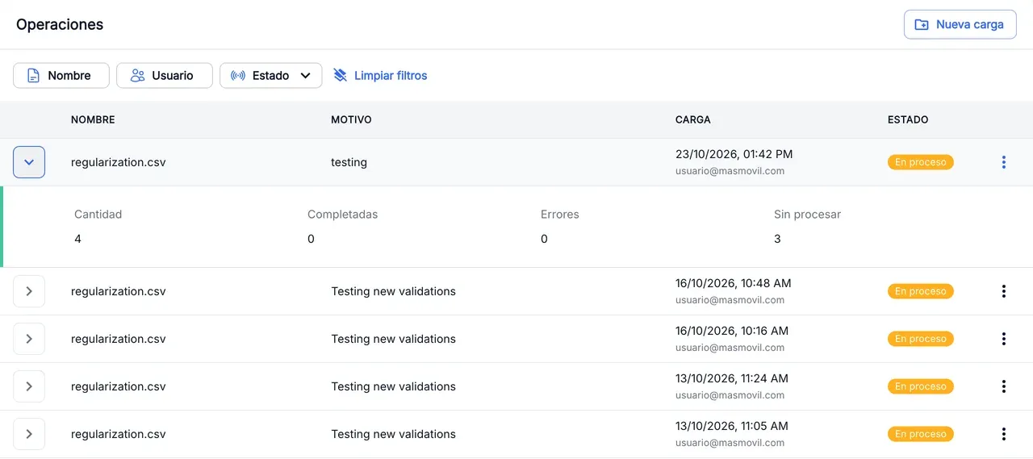Click the En proceso badge of testing row
This screenshot has height=459, width=1033.
coord(921,162)
